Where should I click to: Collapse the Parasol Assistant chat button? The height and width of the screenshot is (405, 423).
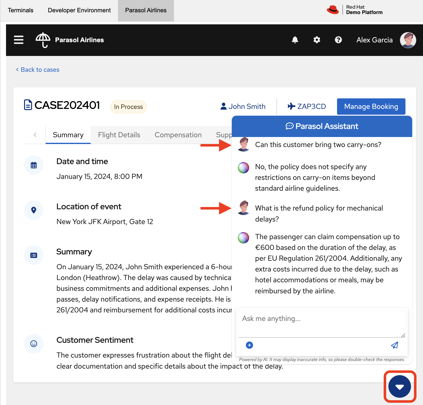tap(400, 387)
